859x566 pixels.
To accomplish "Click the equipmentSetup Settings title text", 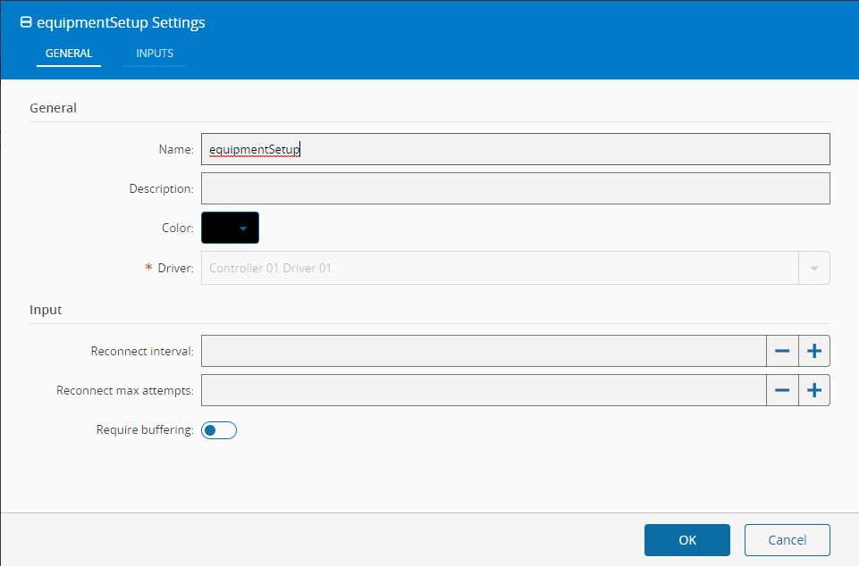I will [121, 23].
